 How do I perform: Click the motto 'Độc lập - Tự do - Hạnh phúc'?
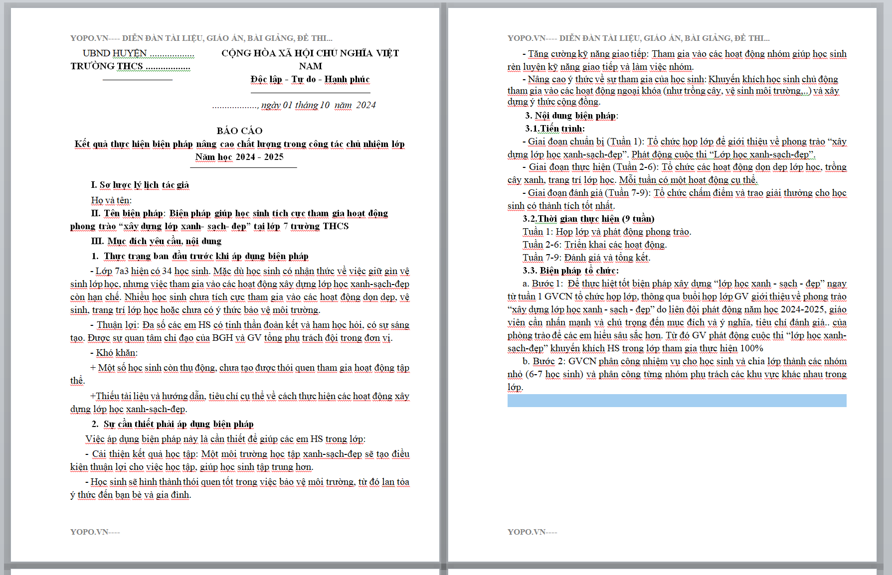(310, 79)
